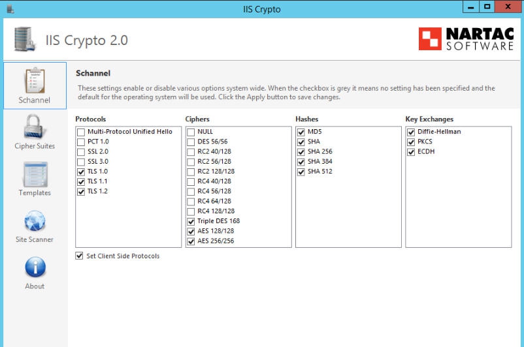Maximize the IIS Crypto window
524x347 pixels.
pos(487,7)
